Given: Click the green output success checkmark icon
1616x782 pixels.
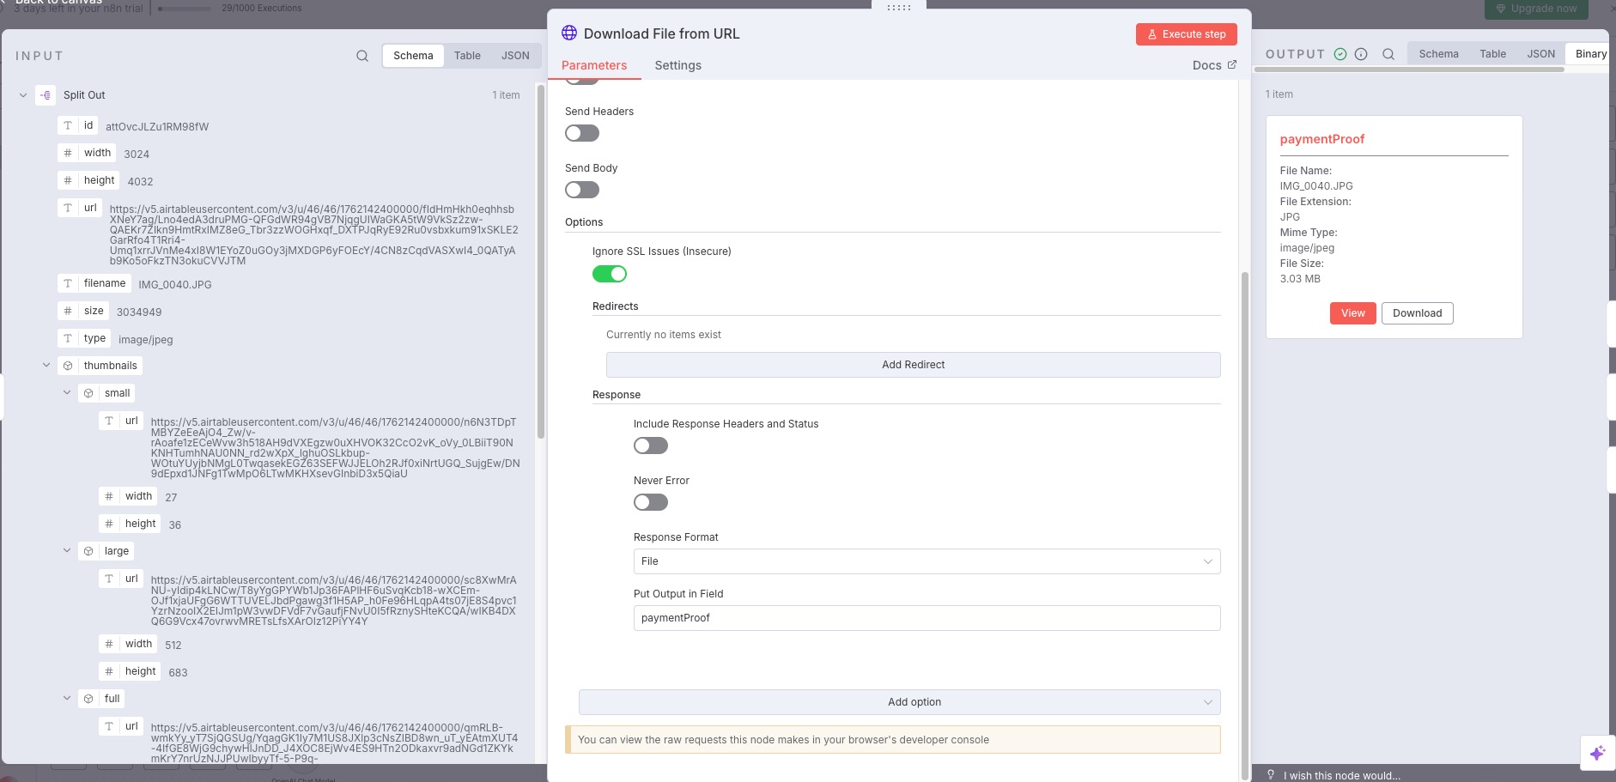Looking at the screenshot, I should [1340, 54].
